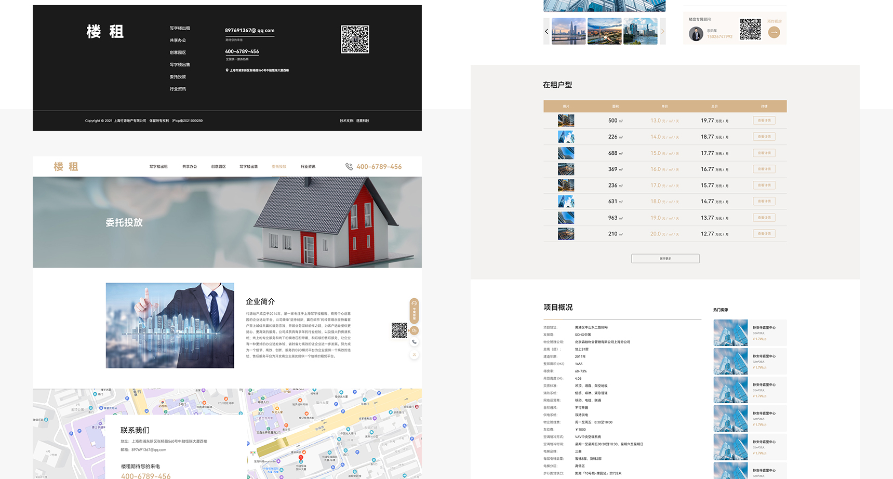Click the 沪icp备2021009289 footer link
This screenshot has width=893, height=479.
click(x=188, y=121)
